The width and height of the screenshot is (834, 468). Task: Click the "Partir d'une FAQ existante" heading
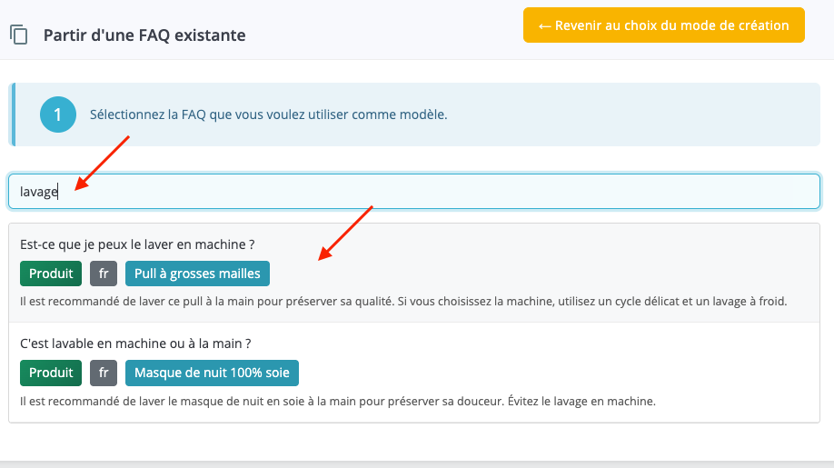click(144, 35)
